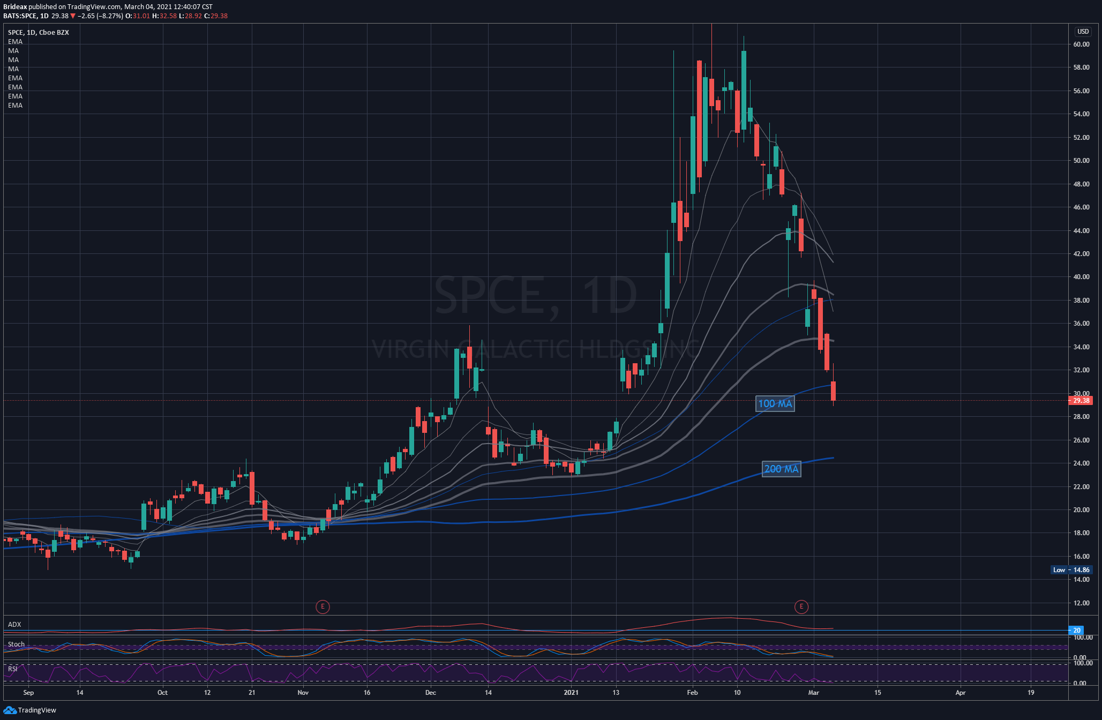Screen dimensions: 1102x720
Task: Click the C:29.38 close value in header
Action: coord(216,16)
